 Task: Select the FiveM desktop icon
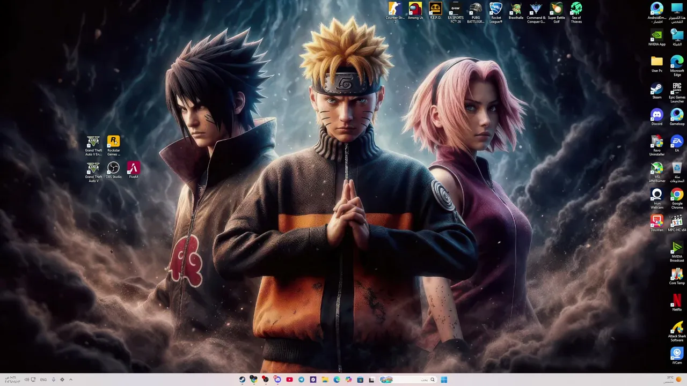click(x=133, y=170)
